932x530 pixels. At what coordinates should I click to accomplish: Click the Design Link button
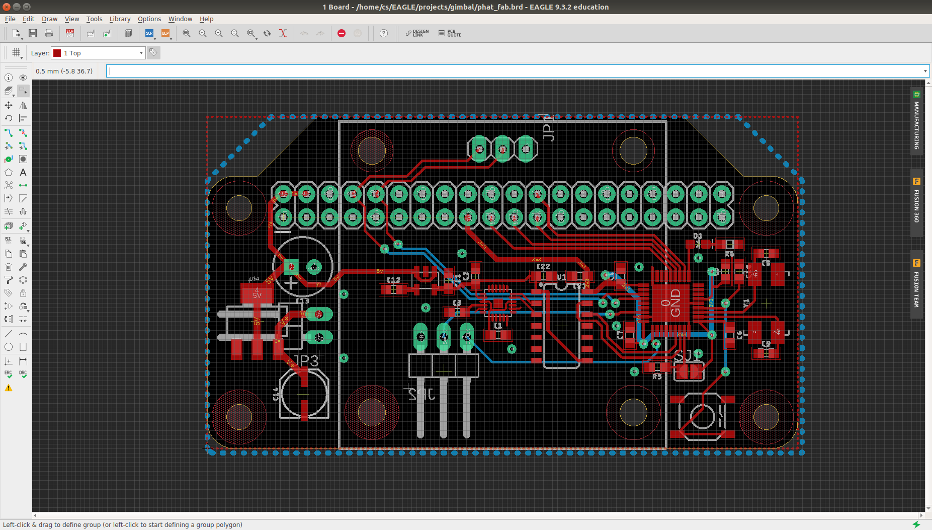[x=417, y=33]
